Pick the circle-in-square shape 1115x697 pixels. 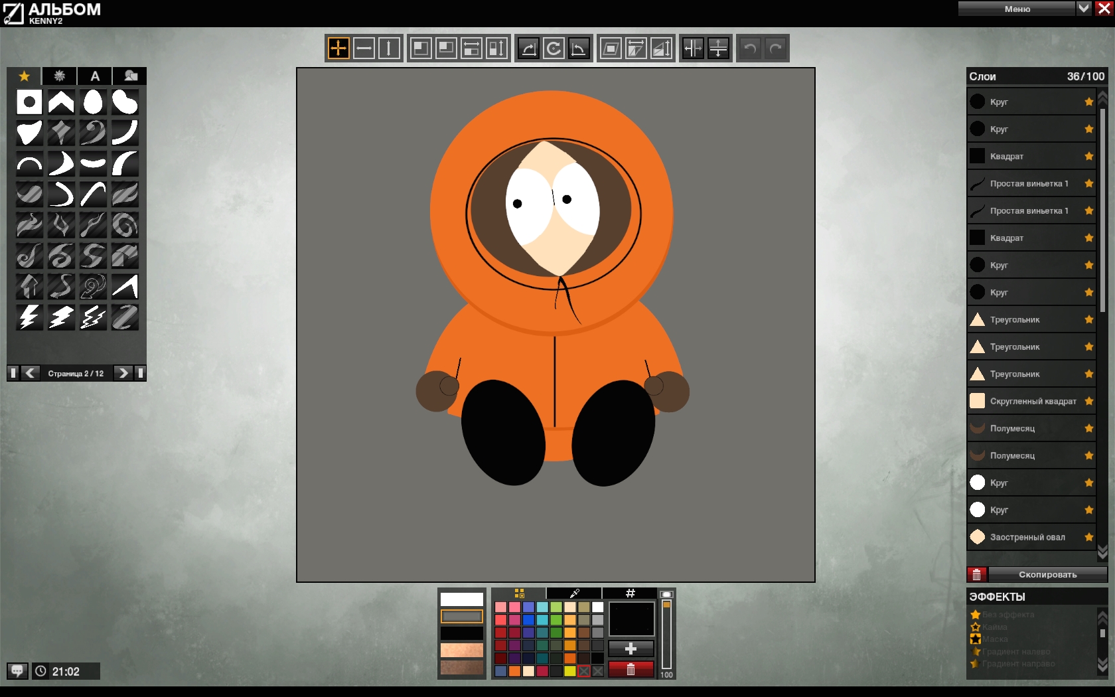[x=29, y=102]
